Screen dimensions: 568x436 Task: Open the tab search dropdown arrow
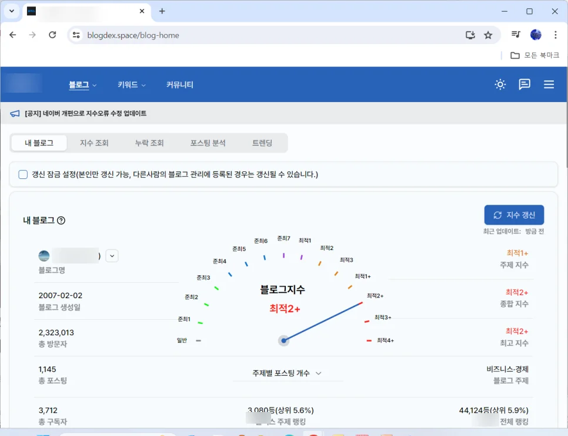coord(12,11)
